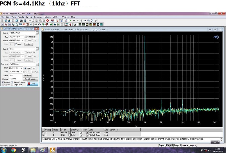This screenshot has height=153, width=226.
Task: Open the Start 20.0000 Hz unit dropdown
Action: tap(22, 68)
